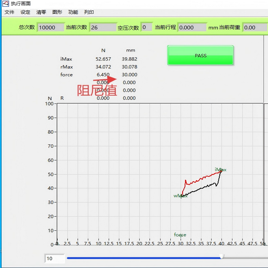Click the 当前行程 field showing 0.000
Screen dimensions: 268x268
[191, 27]
